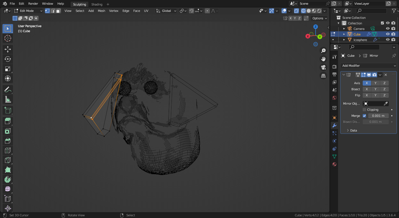The image size is (399, 218).
Task: Toggle camera view in viewport
Action: [x=323, y=67]
